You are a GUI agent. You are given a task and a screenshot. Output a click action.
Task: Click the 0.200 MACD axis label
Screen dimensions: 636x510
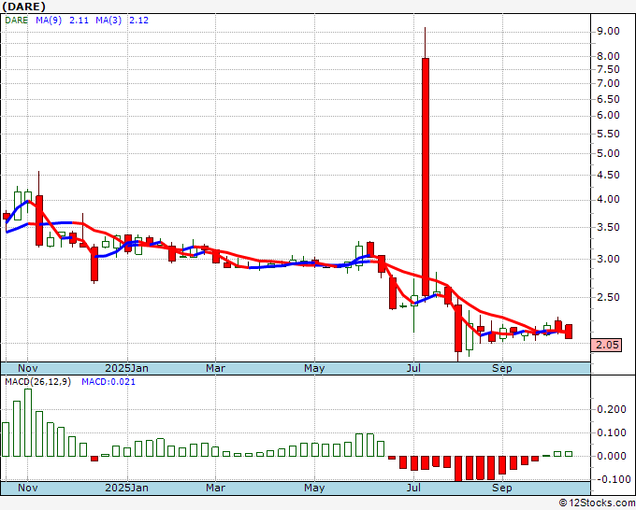pyautogui.click(x=612, y=409)
